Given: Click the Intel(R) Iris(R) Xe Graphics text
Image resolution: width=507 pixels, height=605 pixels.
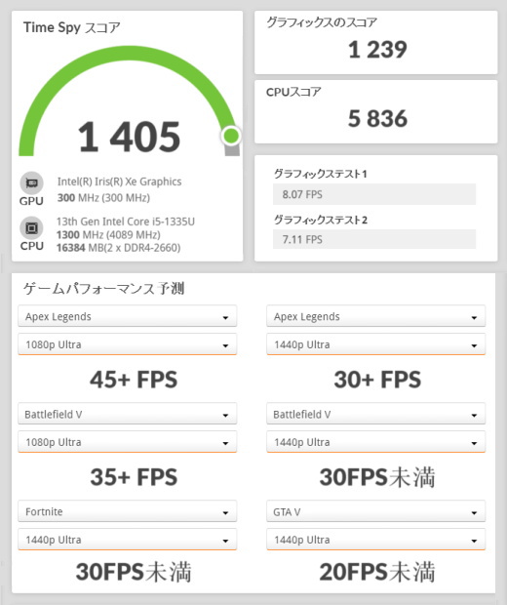Looking at the screenshot, I should tap(120, 181).
